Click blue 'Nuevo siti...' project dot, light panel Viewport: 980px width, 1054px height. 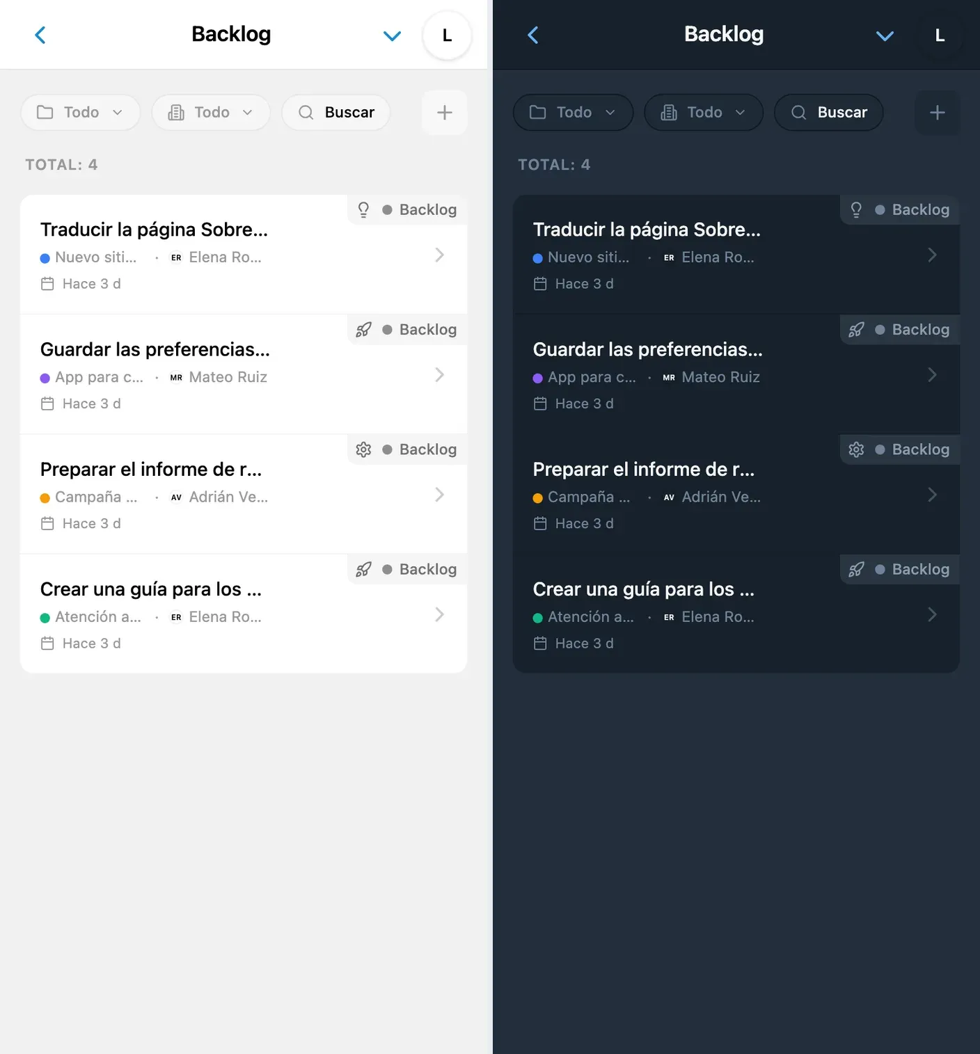pos(45,258)
